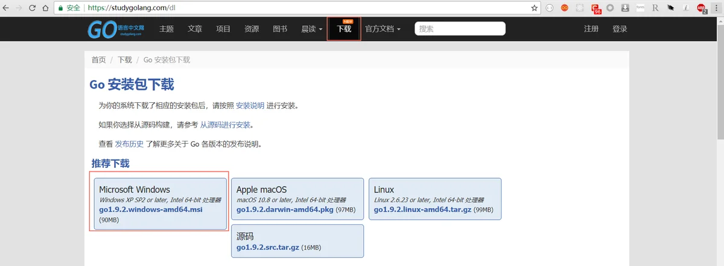Screen dimensions: 724x266
Task: Expand the 官方文档 dropdown menu
Action: (x=383, y=29)
